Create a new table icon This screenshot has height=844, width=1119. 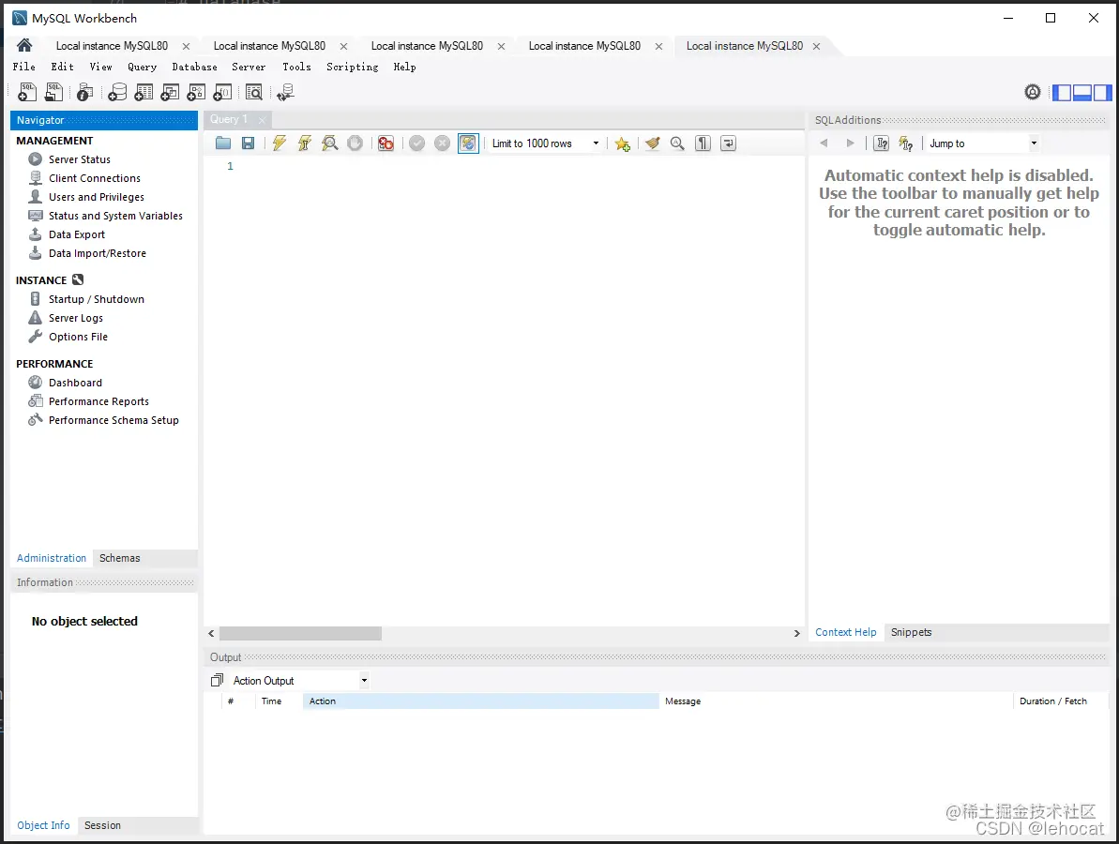[x=144, y=92]
